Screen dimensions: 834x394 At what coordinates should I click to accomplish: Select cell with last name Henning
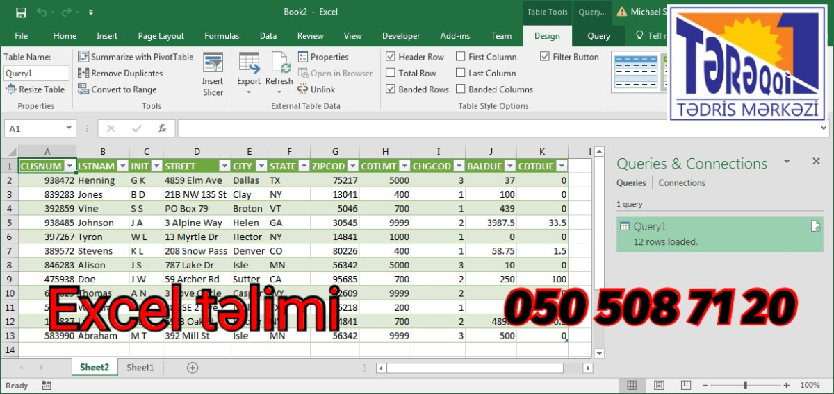(102, 180)
